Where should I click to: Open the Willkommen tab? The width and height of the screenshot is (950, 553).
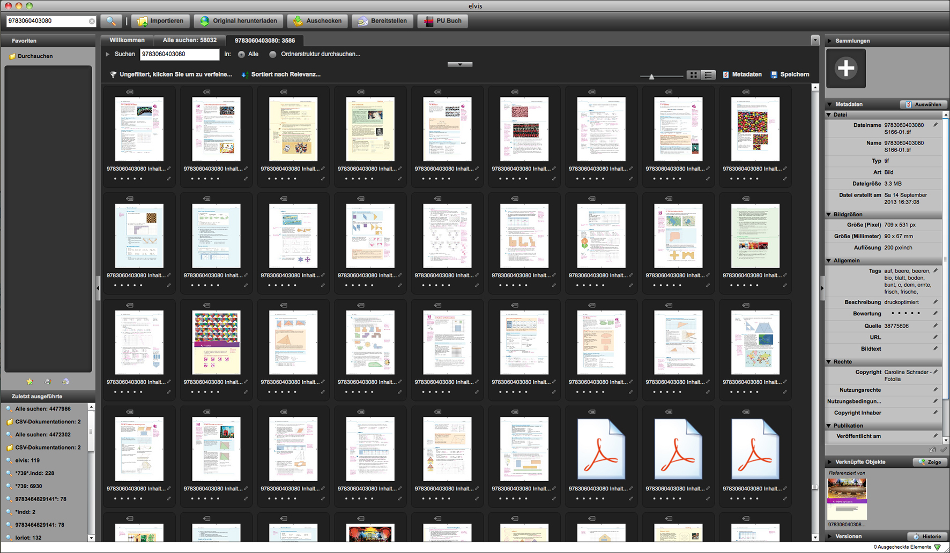click(127, 40)
